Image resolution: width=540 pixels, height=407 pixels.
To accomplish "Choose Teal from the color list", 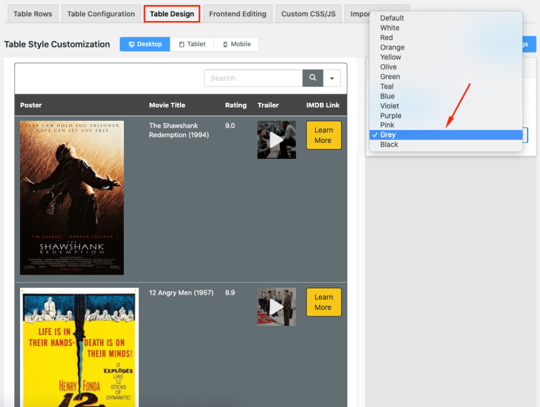I will [x=387, y=86].
